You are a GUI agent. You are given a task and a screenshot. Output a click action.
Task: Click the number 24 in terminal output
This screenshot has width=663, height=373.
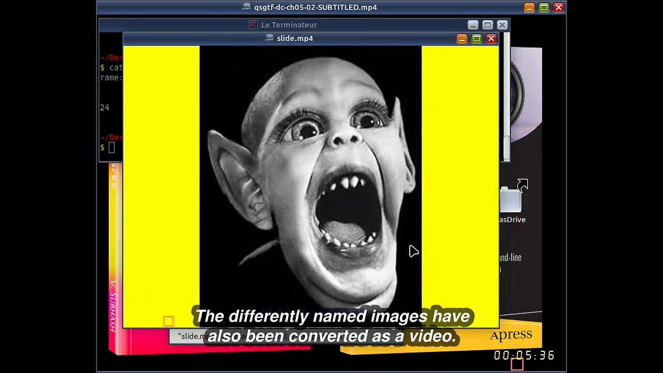point(105,108)
